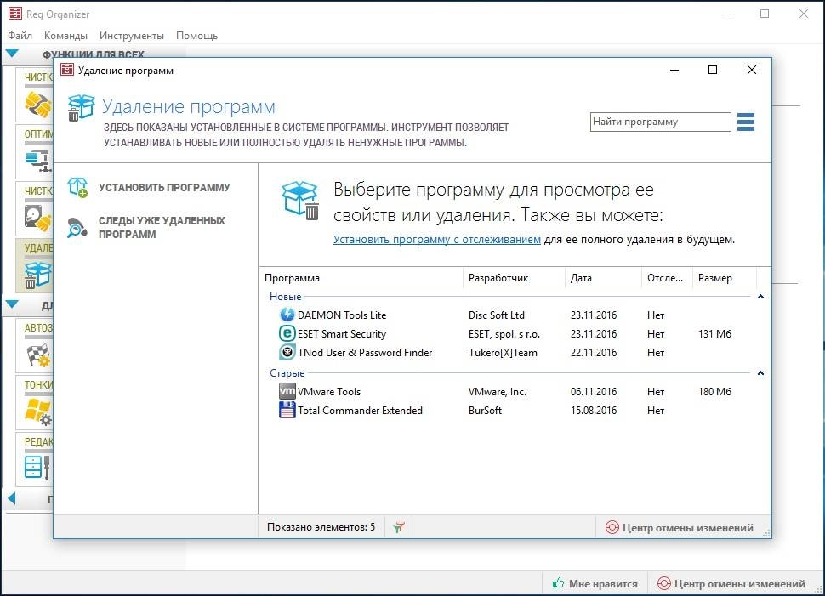Click the Следы уже удаленных программ icon
This screenshot has width=825, height=596.
(77, 227)
